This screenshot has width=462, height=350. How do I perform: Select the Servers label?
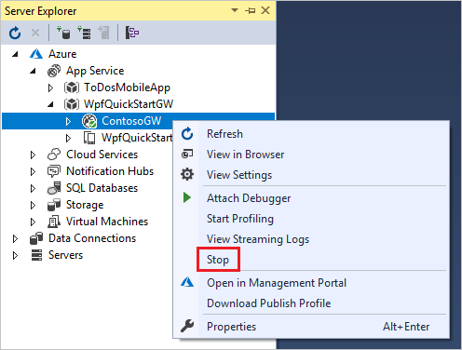[x=65, y=255]
